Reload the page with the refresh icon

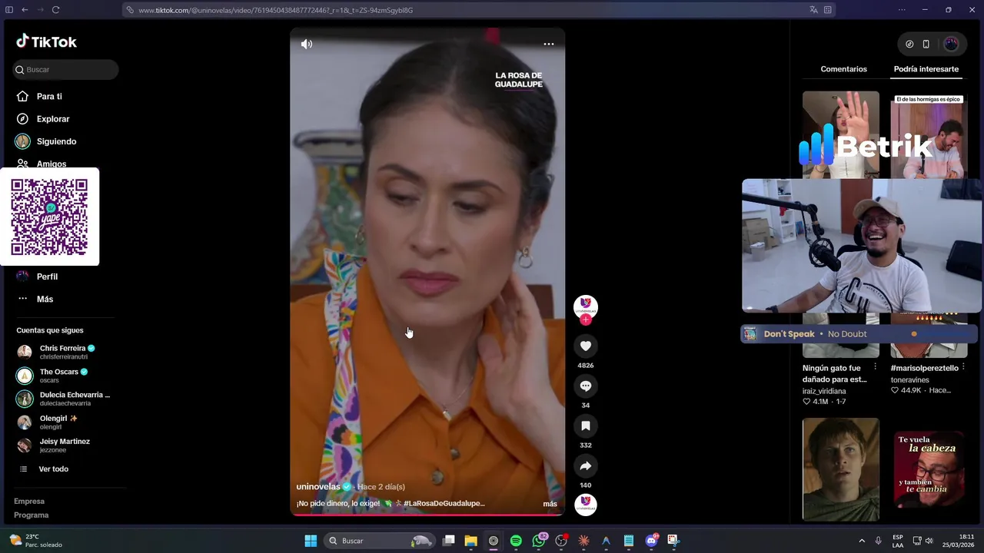point(55,10)
